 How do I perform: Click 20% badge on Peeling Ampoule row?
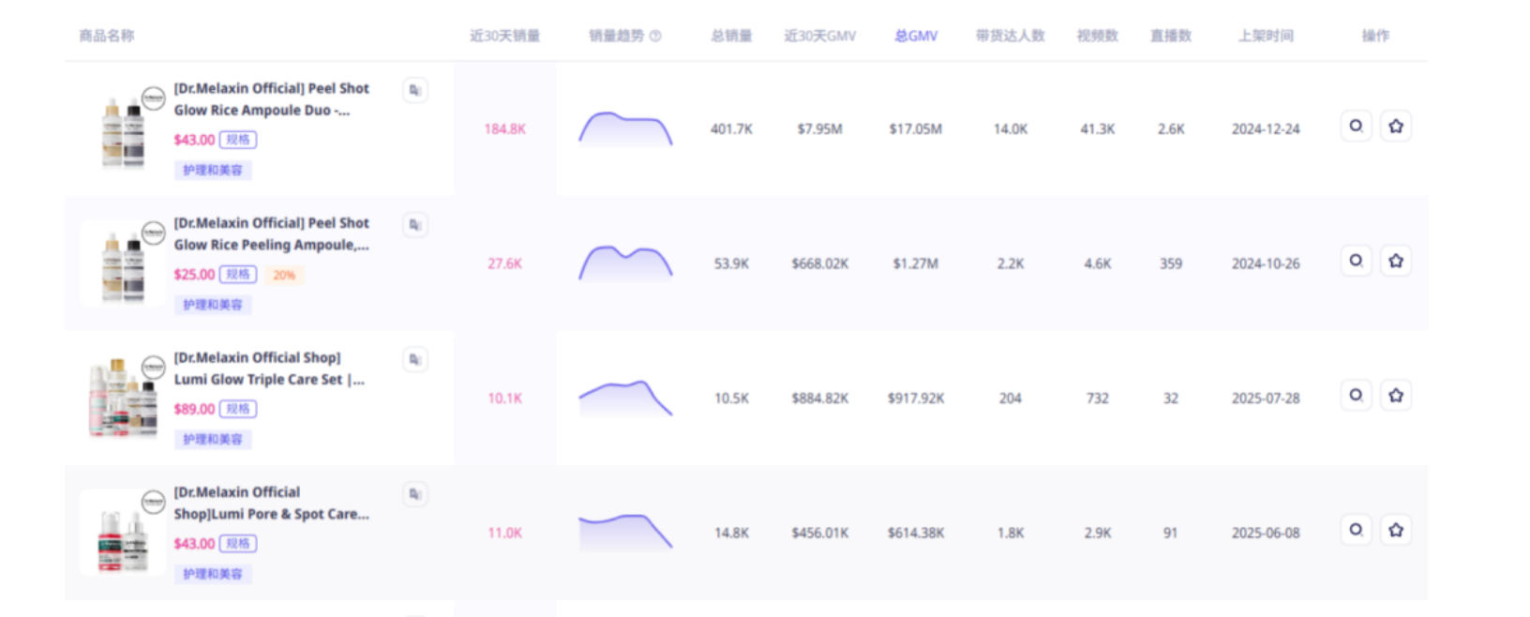click(x=284, y=275)
